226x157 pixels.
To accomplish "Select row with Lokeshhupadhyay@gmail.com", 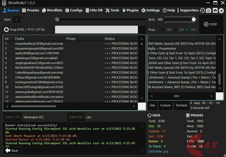I will click(71, 73).
